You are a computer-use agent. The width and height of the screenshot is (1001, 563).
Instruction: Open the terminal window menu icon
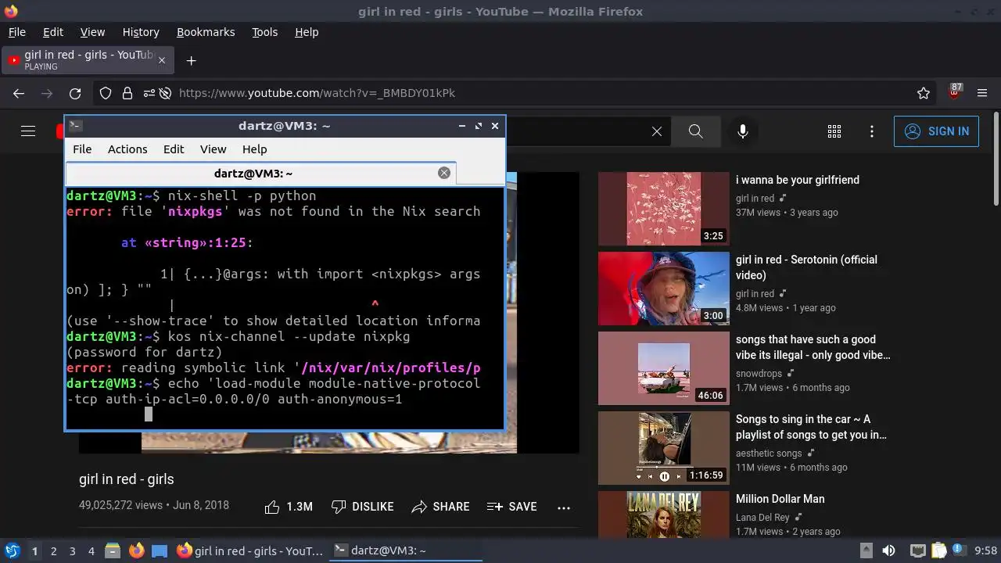click(74, 126)
